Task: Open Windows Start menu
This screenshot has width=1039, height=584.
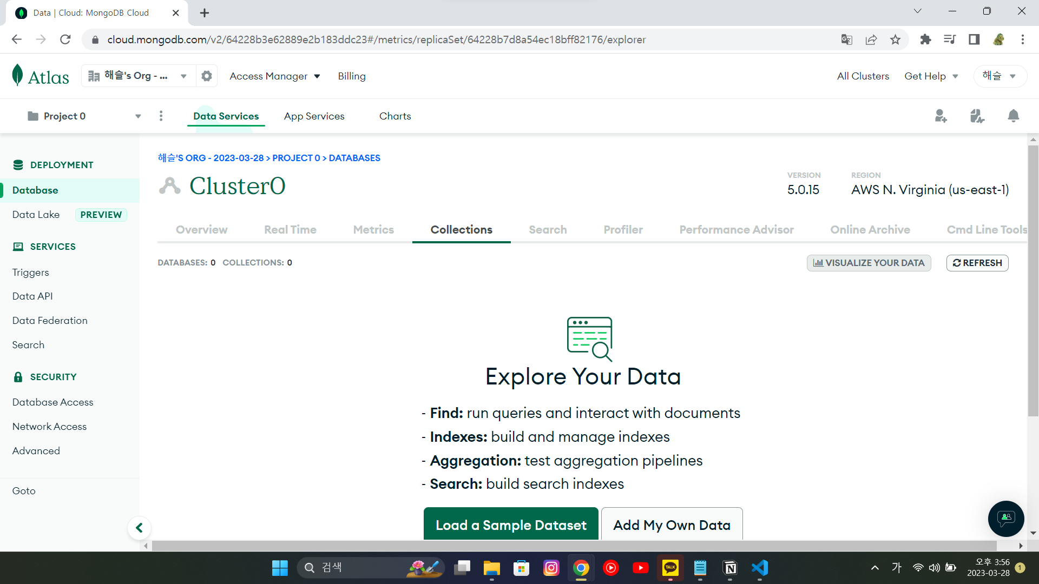Action: click(280, 568)
